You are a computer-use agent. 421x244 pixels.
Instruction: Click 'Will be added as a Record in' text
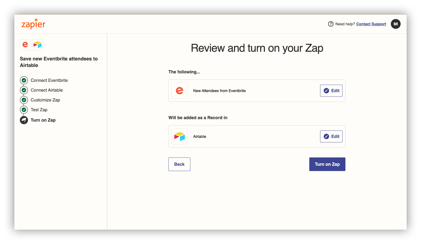point(198,118)
